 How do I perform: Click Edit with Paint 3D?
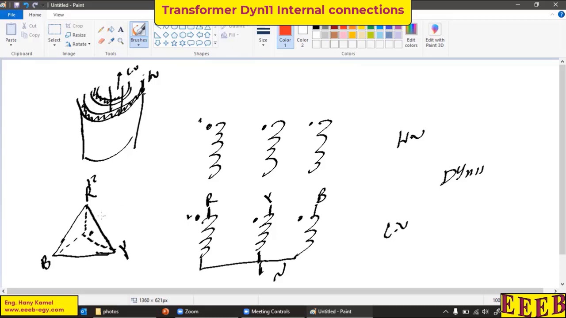(x=435, y=36)
